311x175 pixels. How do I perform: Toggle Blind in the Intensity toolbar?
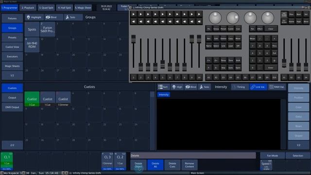click(x=191, y=87)
